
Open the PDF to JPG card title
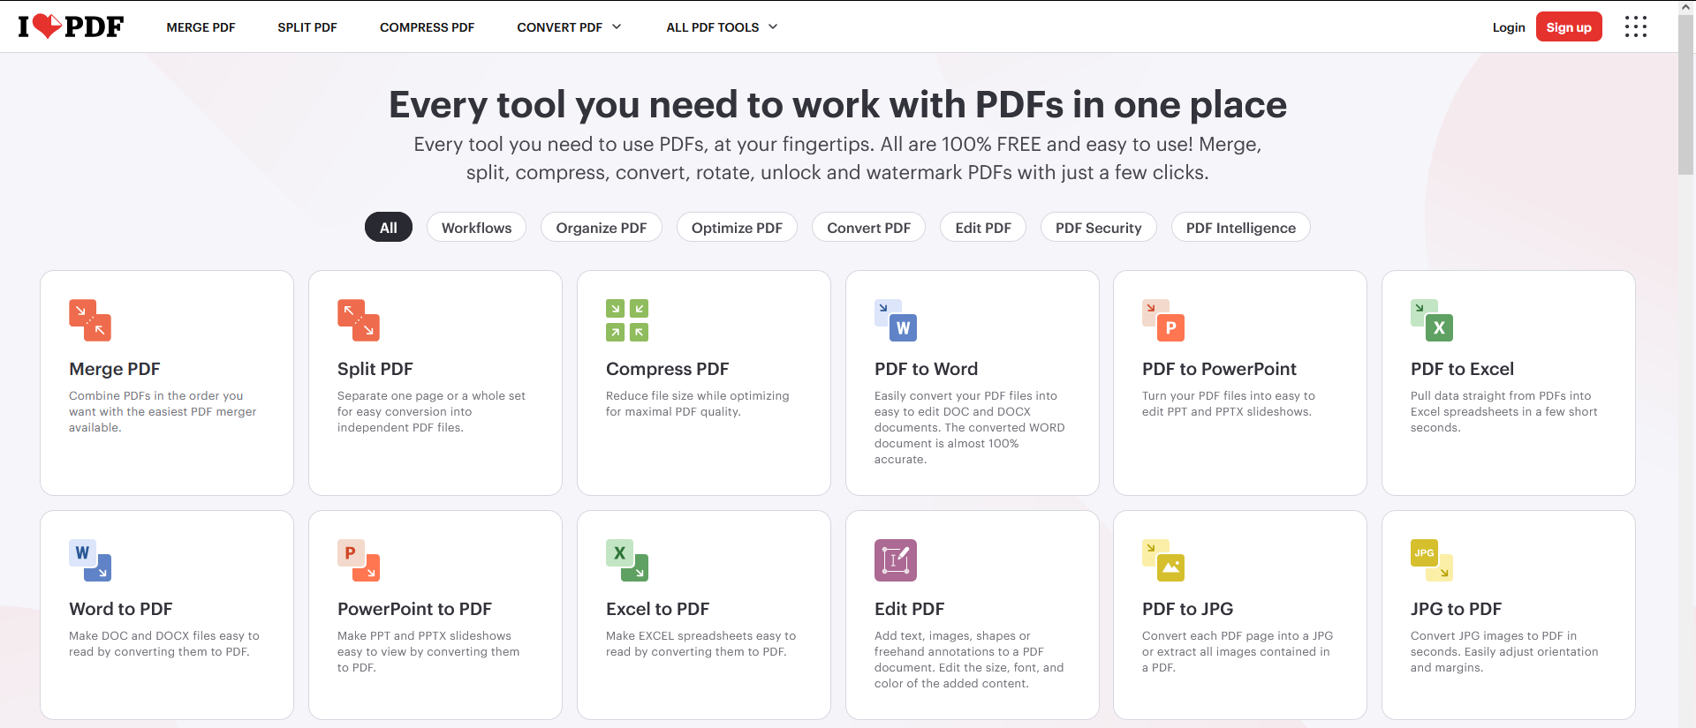point(1187,609)
